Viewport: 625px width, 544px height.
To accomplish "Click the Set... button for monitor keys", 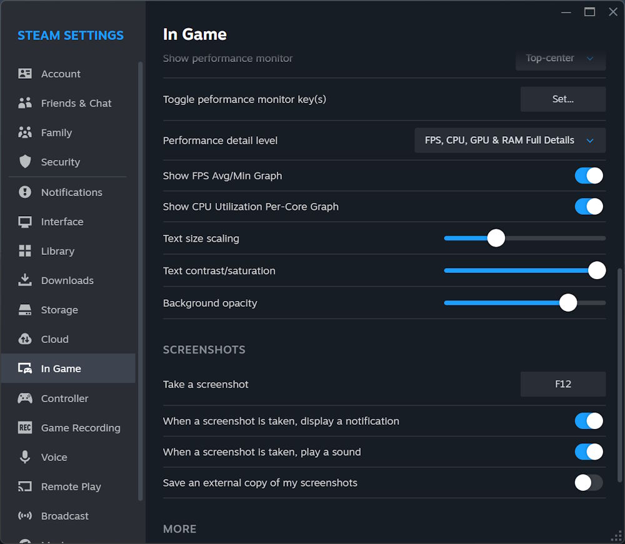I will coord(562,99).
